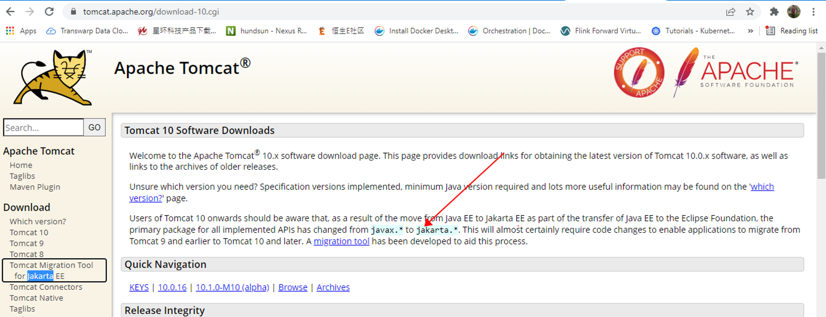
Task: Click the address bar URL
Action: 151,12
